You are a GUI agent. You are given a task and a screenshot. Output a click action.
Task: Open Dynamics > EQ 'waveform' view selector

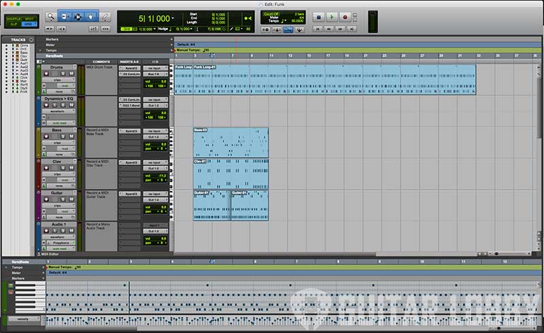click(x=58, y=111)
